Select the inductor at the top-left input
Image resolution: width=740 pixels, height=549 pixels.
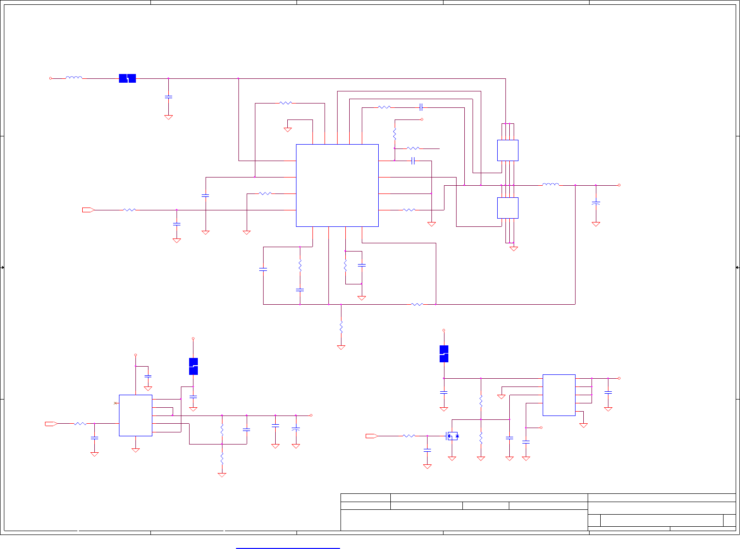click(74, 77)
